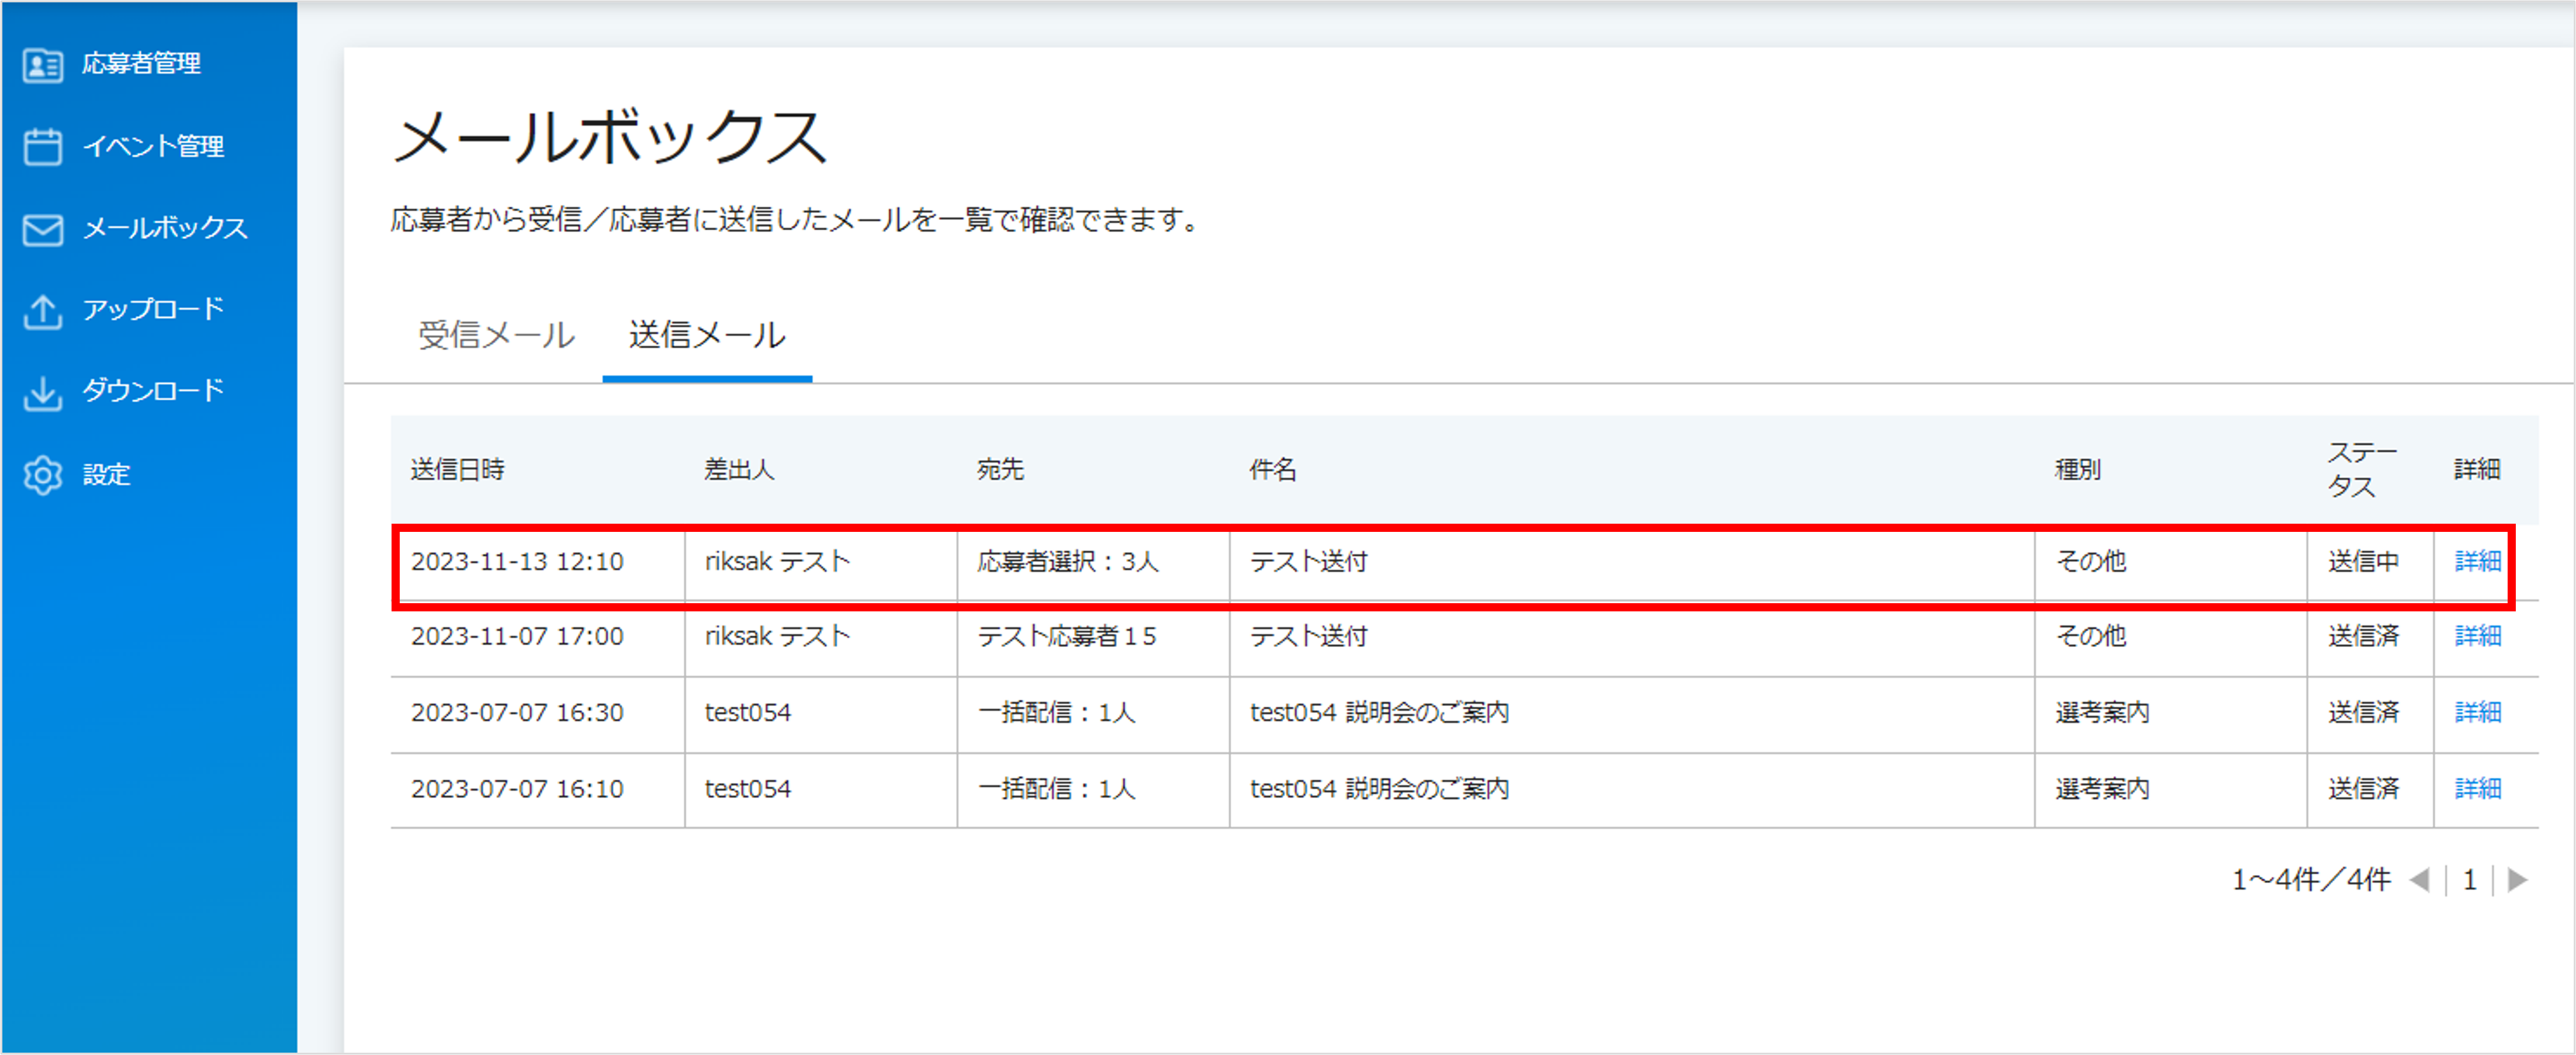The width and height of the screenshot is (2576, 1055).
Task: Click the ダウンロード download arrow icon
Action: [42, 393]
